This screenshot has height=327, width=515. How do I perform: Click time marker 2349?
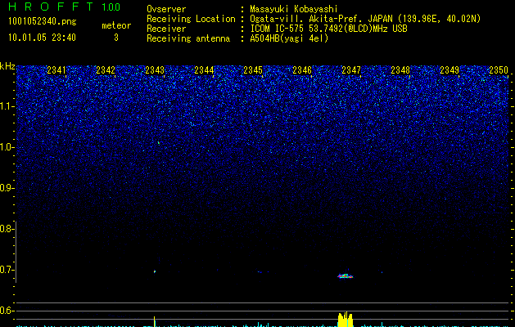point(449,70)
